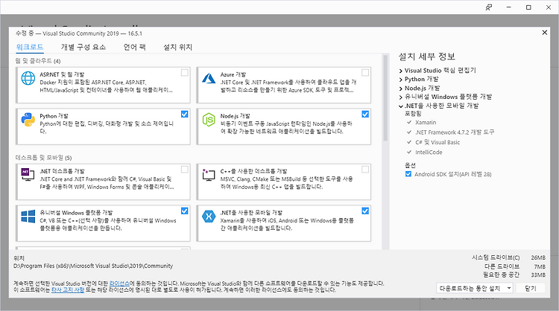559x311 pixels.
Task: Switch to the Individual components tab
Action: (x=83, y=47)
